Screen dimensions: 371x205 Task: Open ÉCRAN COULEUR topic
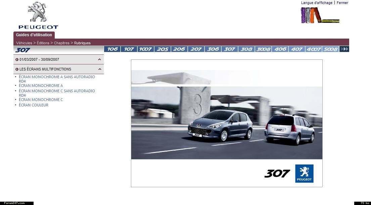click(34, 105)
